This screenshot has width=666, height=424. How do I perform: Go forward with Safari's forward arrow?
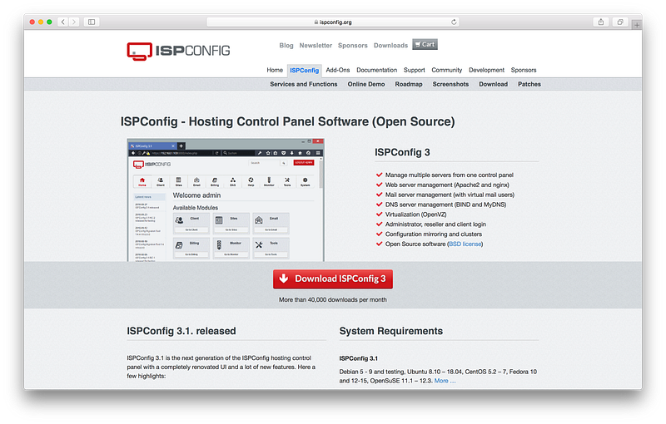click(74, 22)
